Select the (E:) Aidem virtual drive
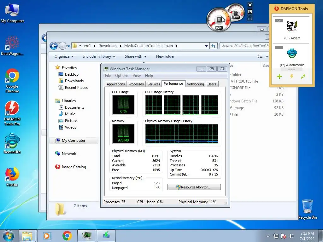323x242 pixels. click(292, 30)
